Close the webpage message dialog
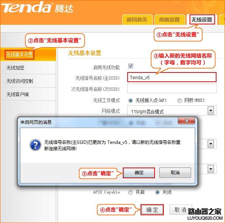This screenshot has height=223, width=225. (x=186, y=121)
